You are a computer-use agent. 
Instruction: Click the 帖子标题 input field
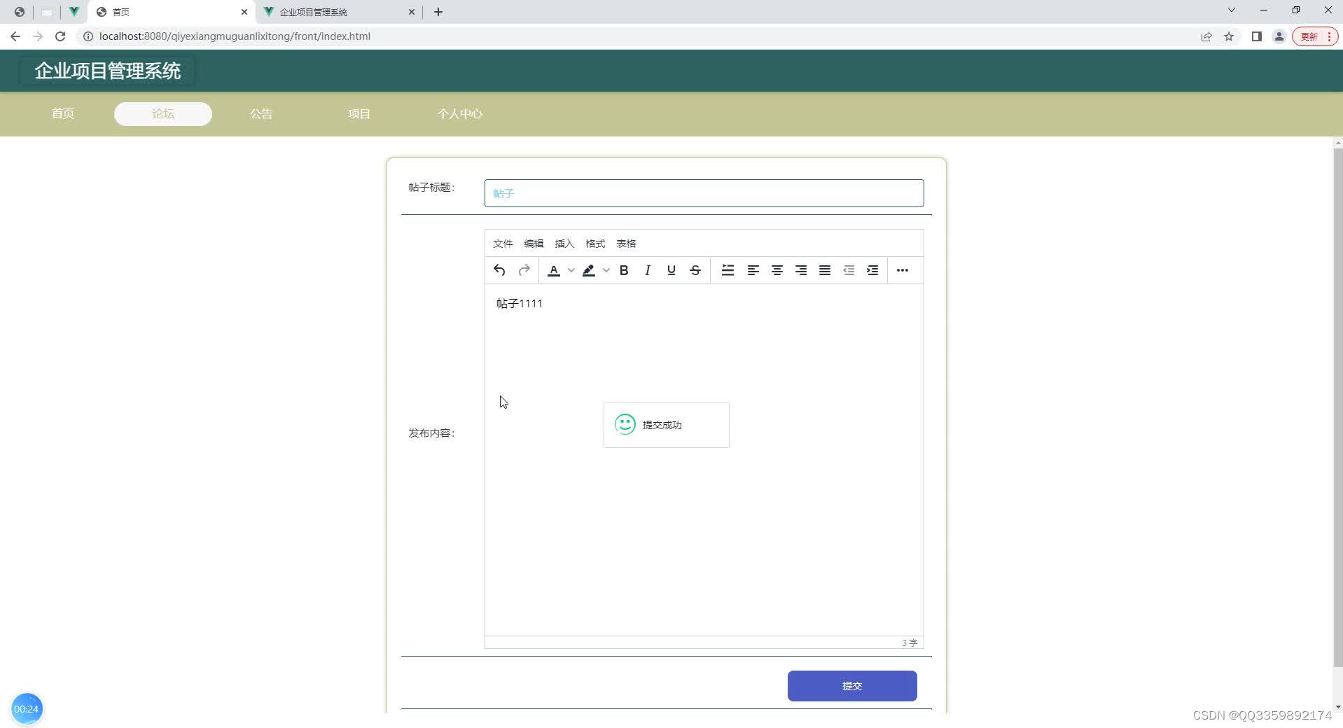pyautogui.click(x=704, y=193)
